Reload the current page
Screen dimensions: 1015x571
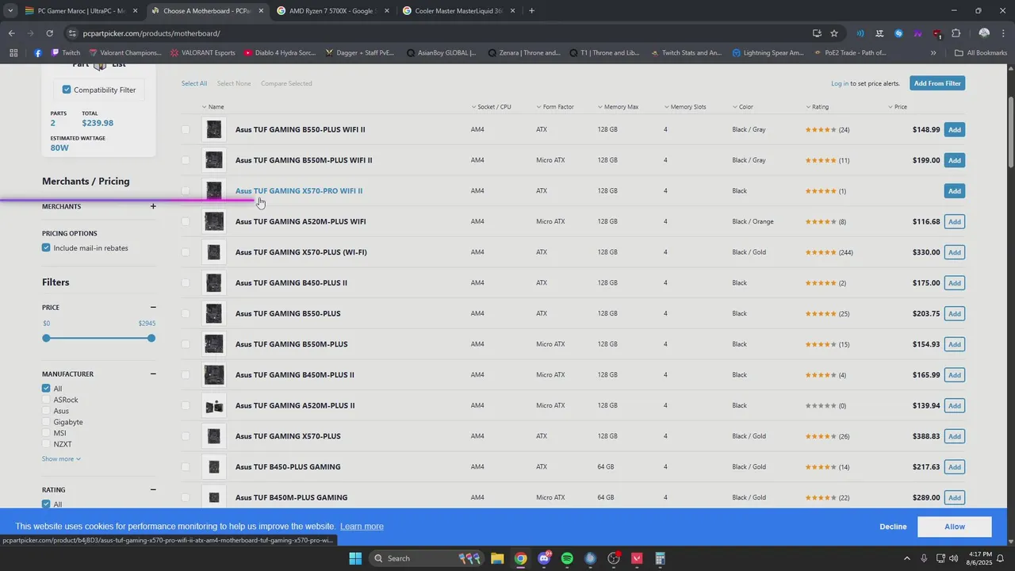click(x=49, y=33)
